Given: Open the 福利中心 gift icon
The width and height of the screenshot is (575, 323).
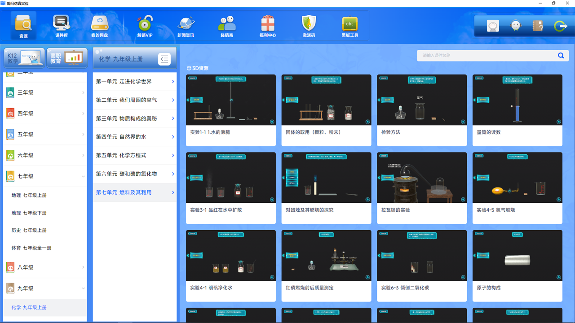Looking at the screenshot, I should tap(267, 26).
